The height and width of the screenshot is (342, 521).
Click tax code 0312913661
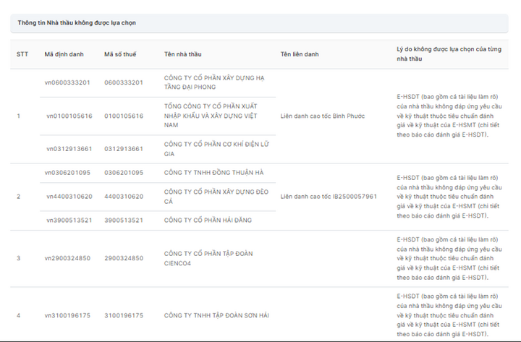click(x=124, y=149)
